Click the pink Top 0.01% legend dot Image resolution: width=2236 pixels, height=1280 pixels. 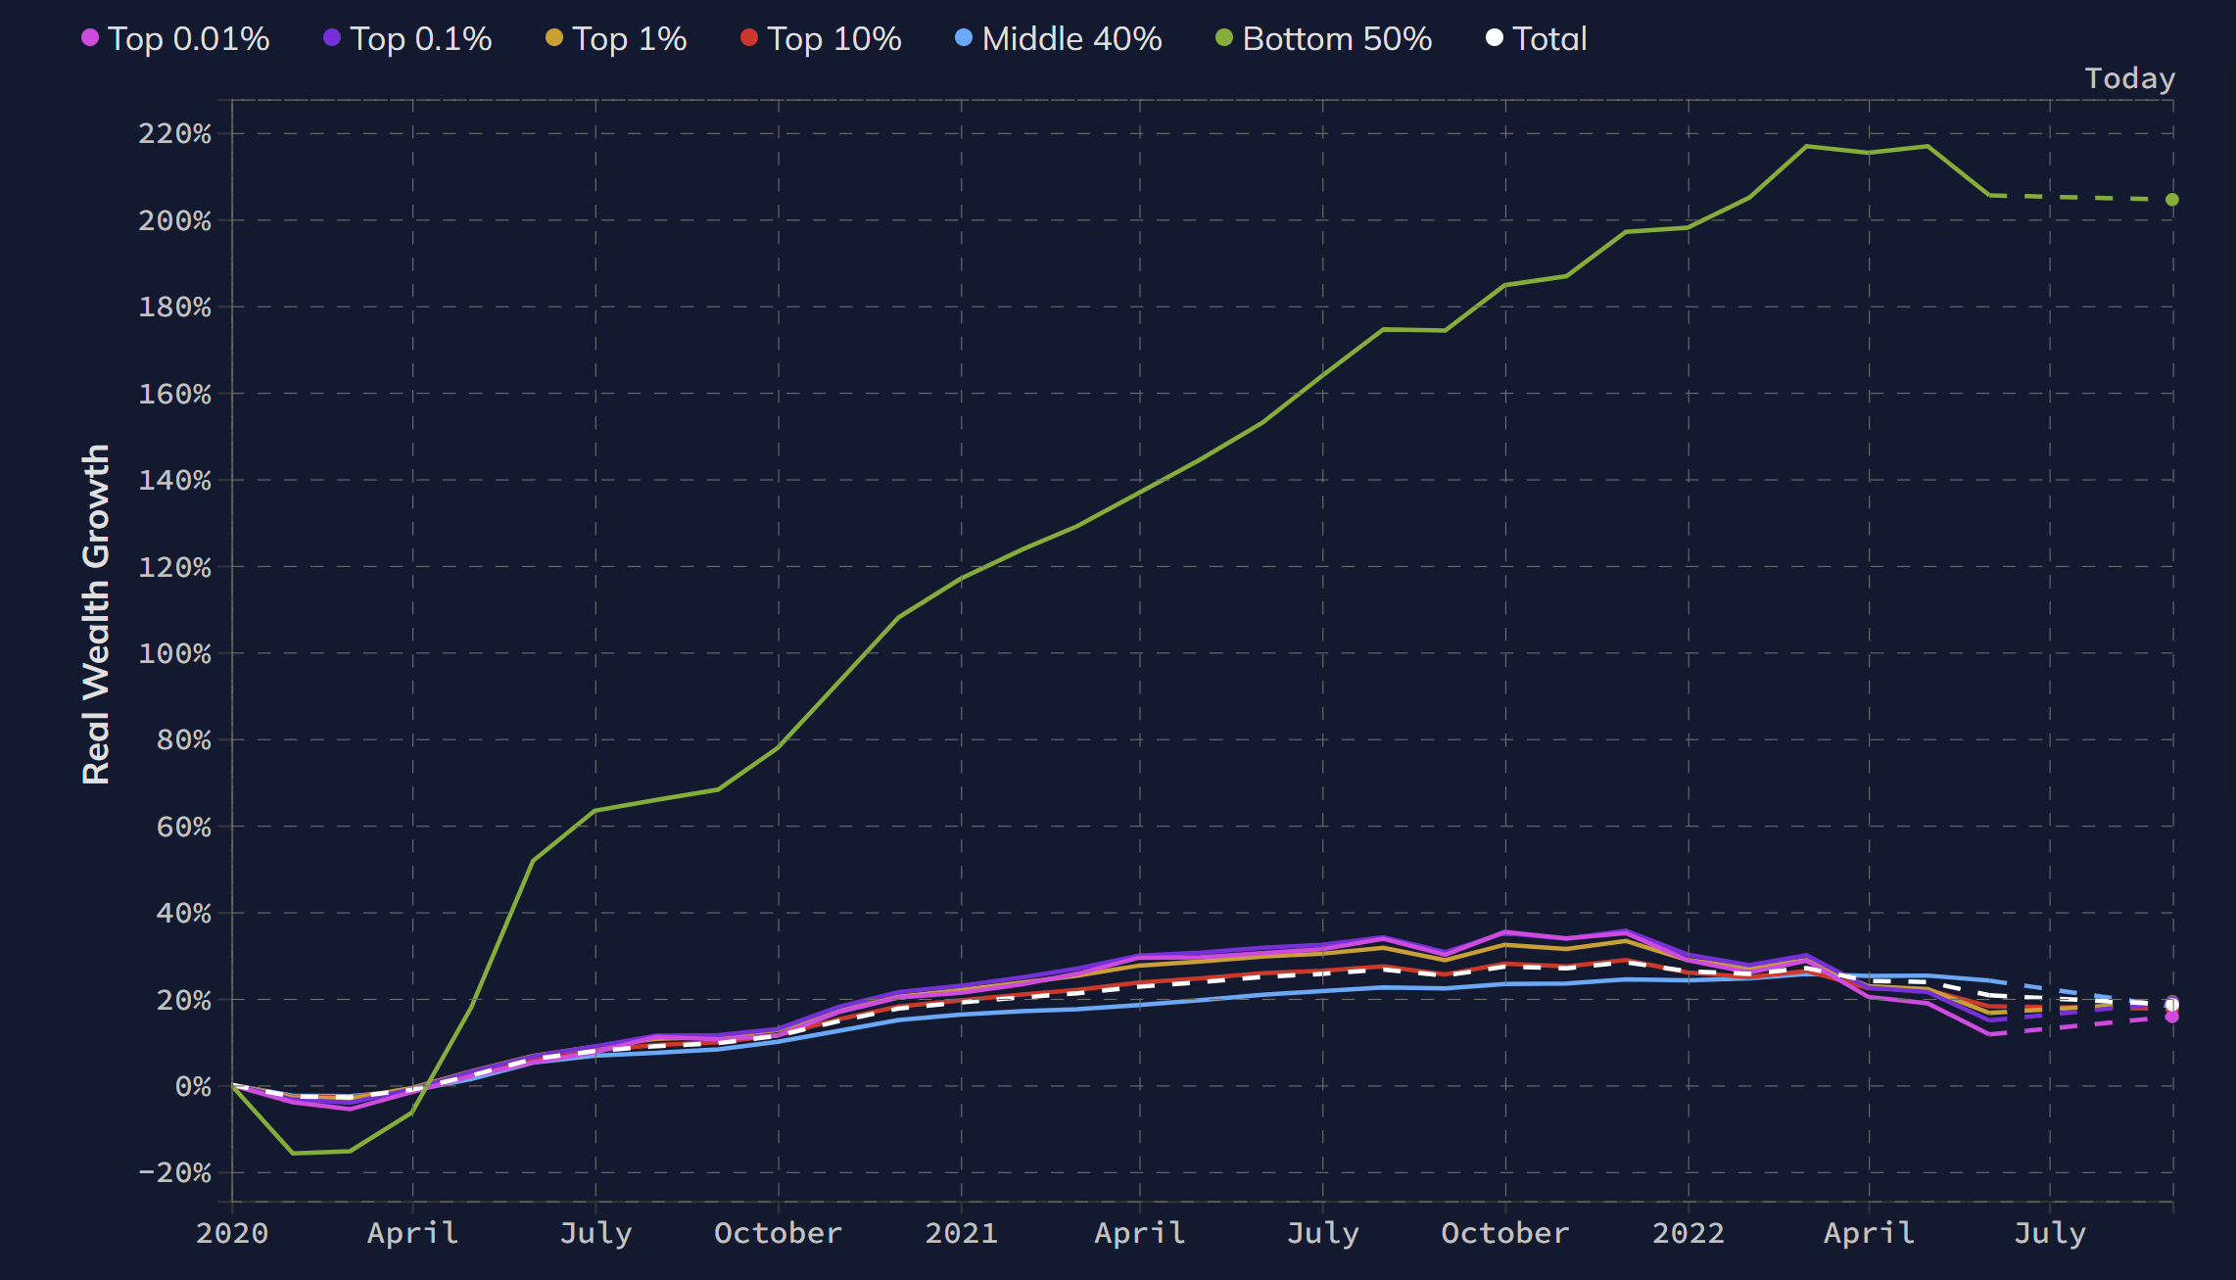click(90, 38)
